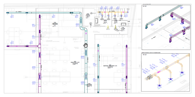The width and height of the screenshot is (195, 97).
Task: Select the top end cap of the right purple duct
Action: click(127, 46)
